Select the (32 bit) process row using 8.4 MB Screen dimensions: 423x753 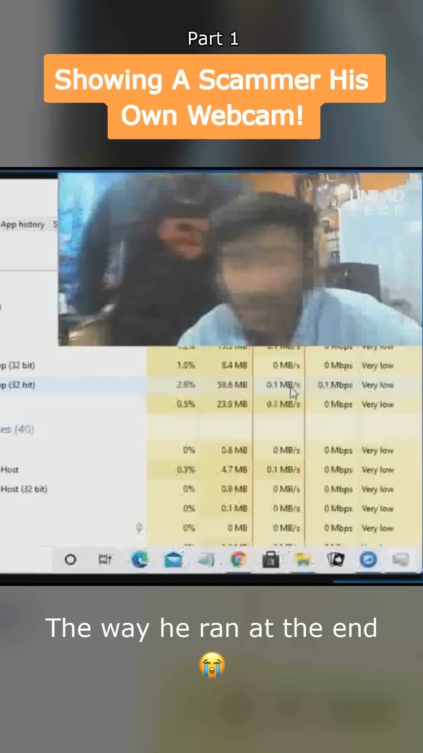click(211, 366)
